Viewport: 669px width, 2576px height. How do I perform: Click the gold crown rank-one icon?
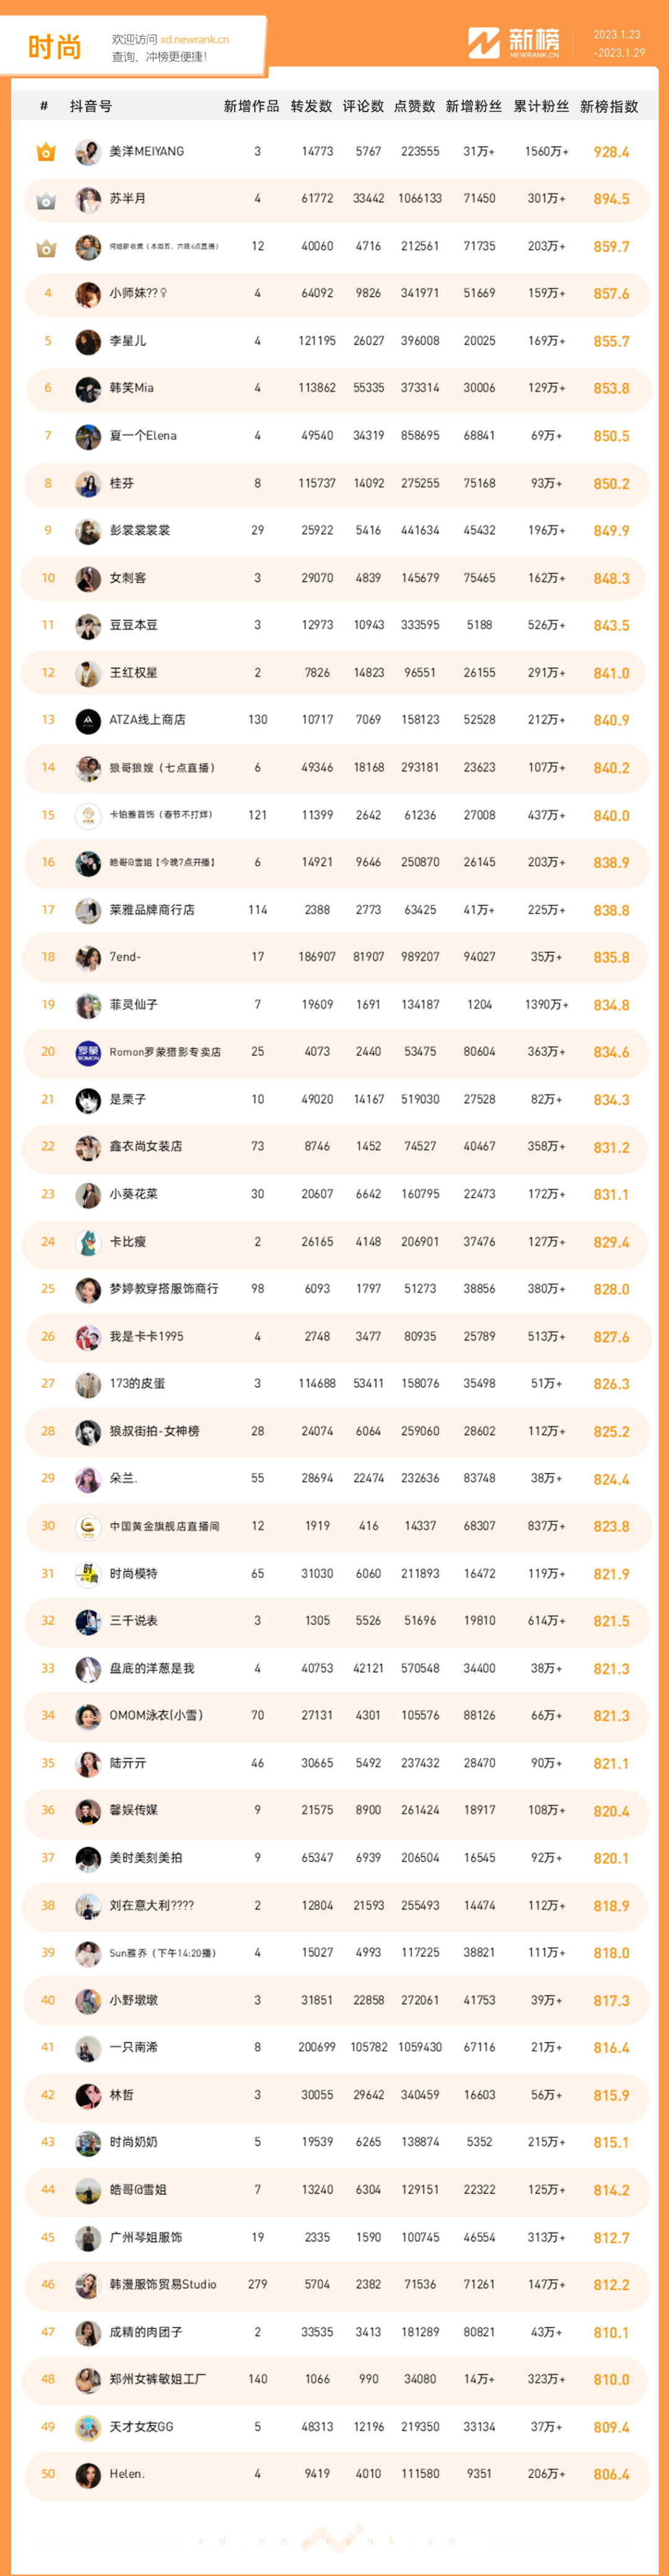(x=46, y=152)
